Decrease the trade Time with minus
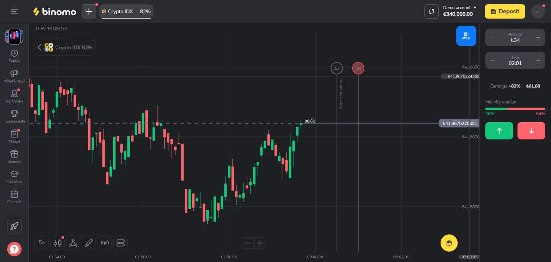Viewport: 551px width, 262px height. 493,60
